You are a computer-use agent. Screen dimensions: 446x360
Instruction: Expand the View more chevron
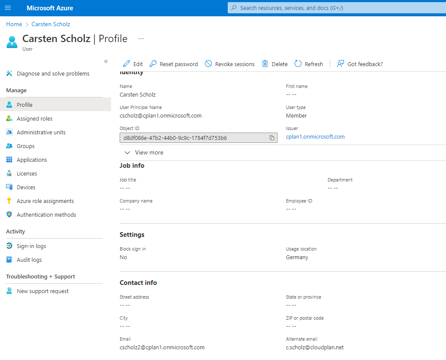pos(127,152)
